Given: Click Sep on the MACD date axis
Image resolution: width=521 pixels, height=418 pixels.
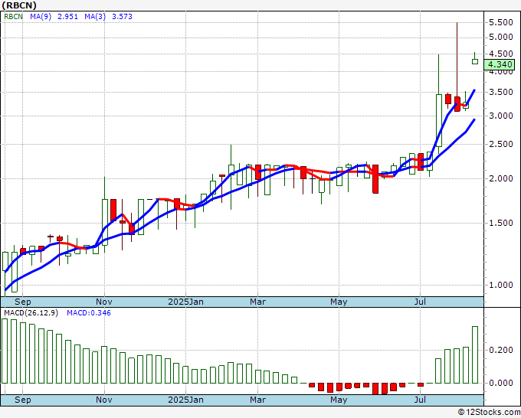Looking at the screenshot, I should pyautogui.click(x=22, y=400).
